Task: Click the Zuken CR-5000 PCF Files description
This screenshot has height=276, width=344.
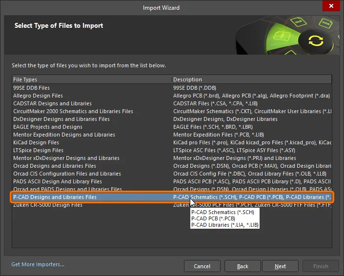Action: click(252, 205)
